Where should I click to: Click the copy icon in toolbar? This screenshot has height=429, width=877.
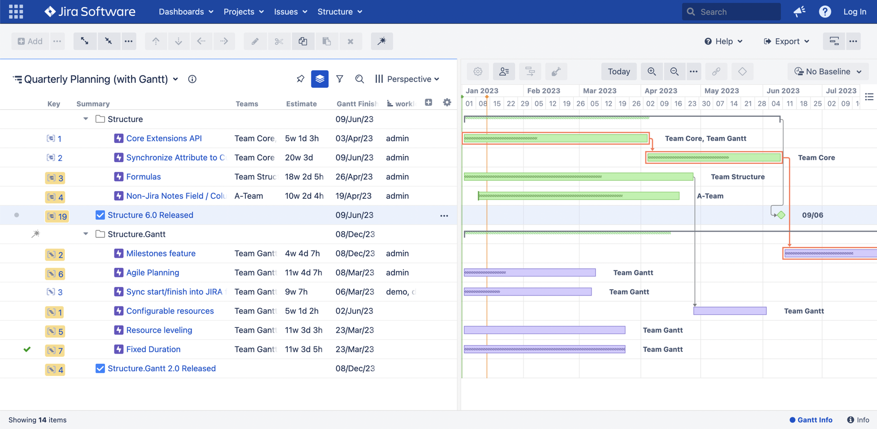point(303,41)
